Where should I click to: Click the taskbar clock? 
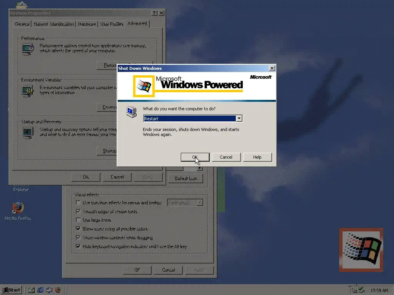(379, 290)
